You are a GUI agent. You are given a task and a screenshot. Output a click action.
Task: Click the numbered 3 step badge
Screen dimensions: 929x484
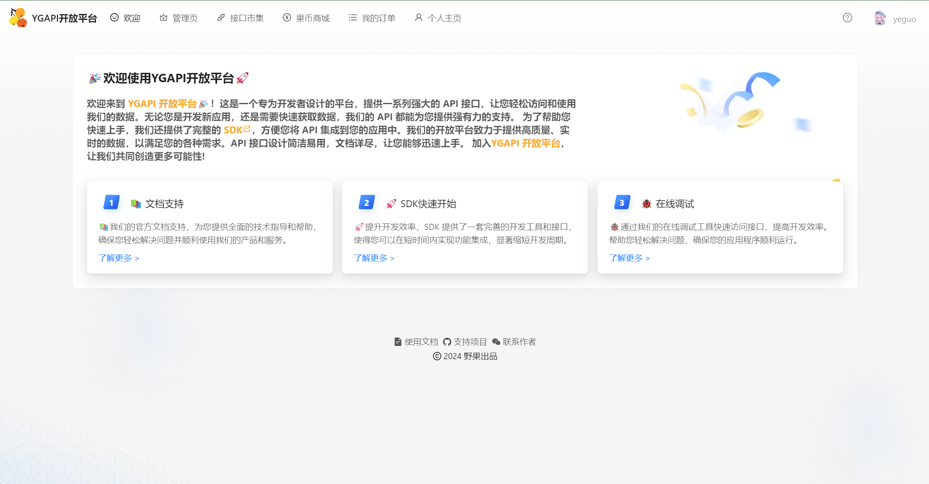tap(622, 203)
